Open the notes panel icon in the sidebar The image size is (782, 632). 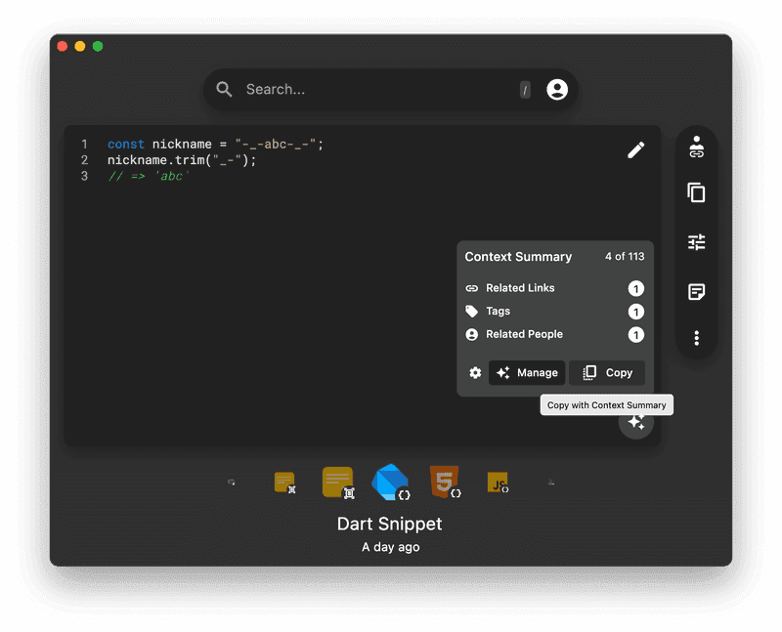pyautogui.click(x=696, y=292)
